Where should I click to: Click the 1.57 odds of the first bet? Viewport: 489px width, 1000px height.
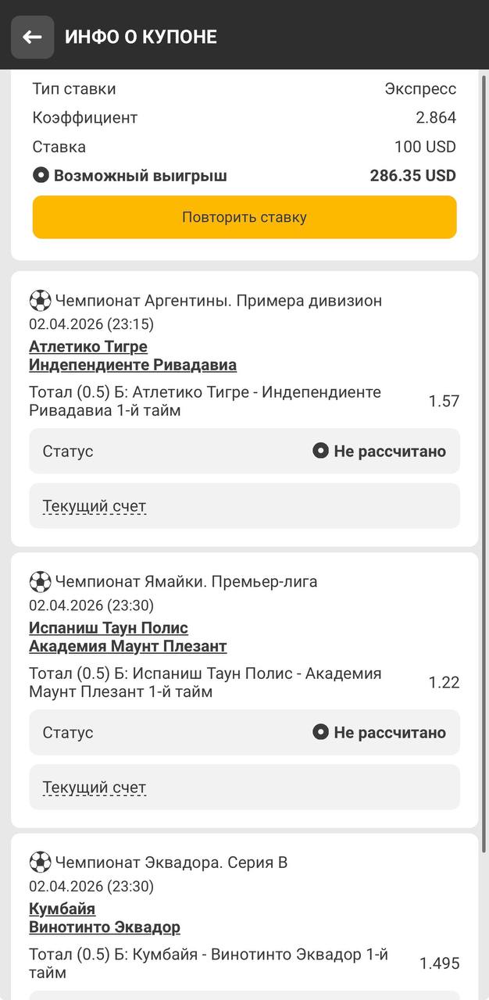pyautogui.click(x=444, y=401)
